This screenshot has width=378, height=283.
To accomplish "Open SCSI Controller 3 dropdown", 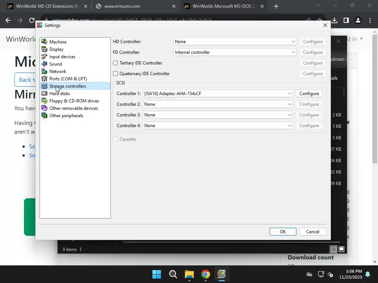I will (218, 115).
